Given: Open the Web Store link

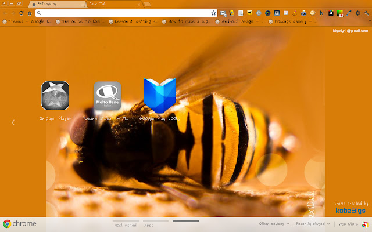Looking at the screenshot, I should tap(349, 224).
